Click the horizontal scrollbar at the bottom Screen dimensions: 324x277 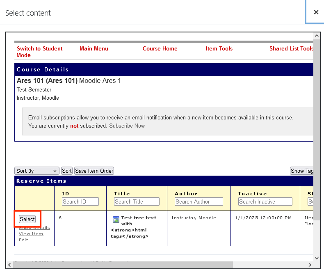[123, 265]
